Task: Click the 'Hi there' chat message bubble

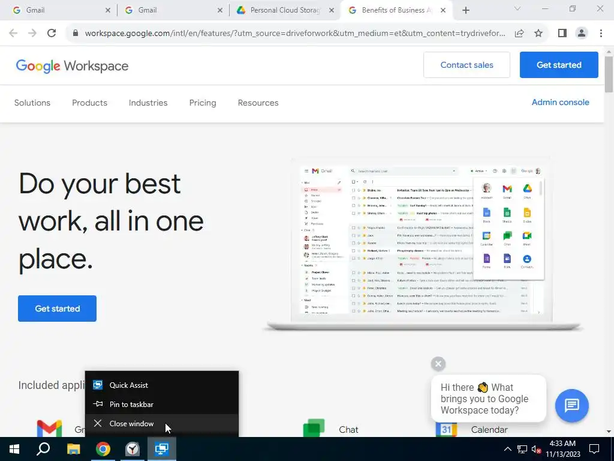Action: click(x=488, y=399)
